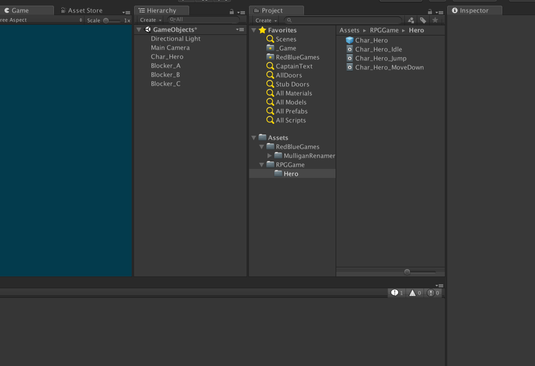The height and width of the screenshot is (366, 535).
Task: Open the search by type filter icon
Action: 411,19
